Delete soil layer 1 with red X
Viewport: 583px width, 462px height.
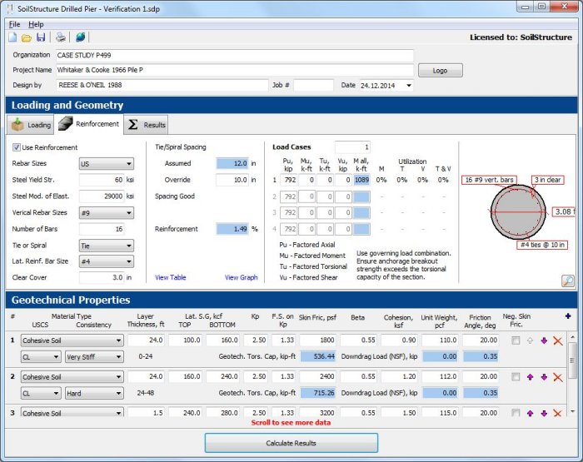[x=558, y=340]
